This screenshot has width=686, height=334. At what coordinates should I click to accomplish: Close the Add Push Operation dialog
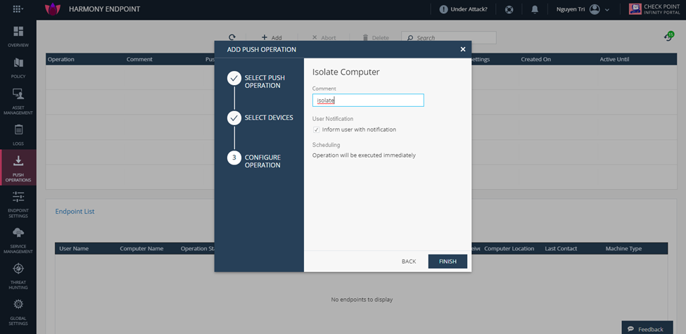coord(463,49)
